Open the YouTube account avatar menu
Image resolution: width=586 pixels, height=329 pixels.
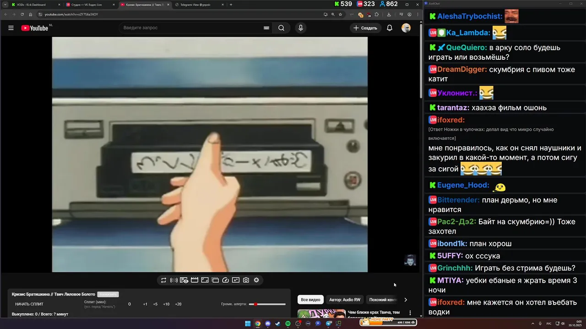click(x=406, y=28)
